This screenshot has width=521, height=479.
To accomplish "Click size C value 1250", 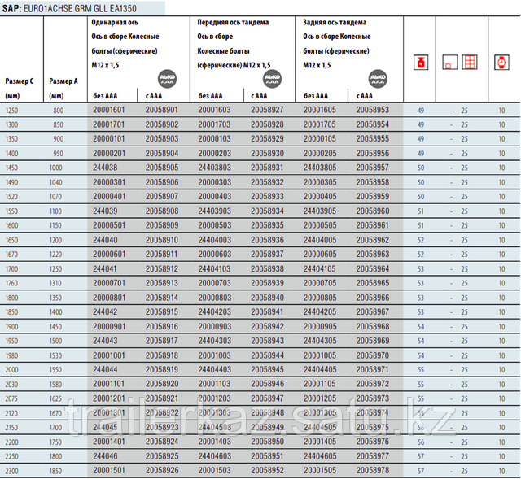I will click(x=11, y=111).
